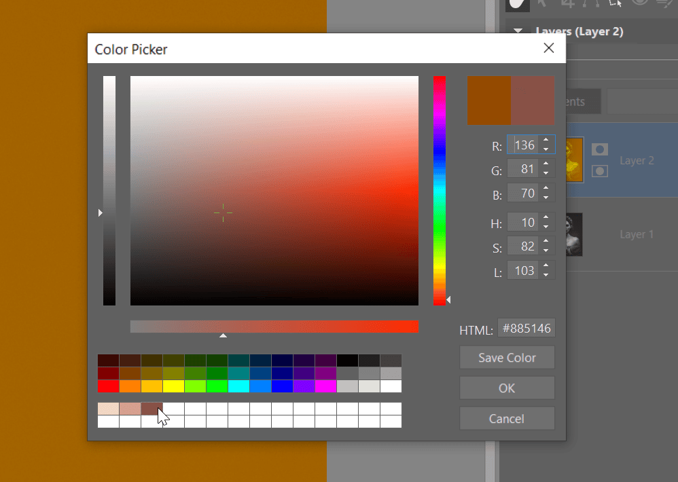Choose the yellow swatch in the palette
The image size is (678, 482).
173,386
